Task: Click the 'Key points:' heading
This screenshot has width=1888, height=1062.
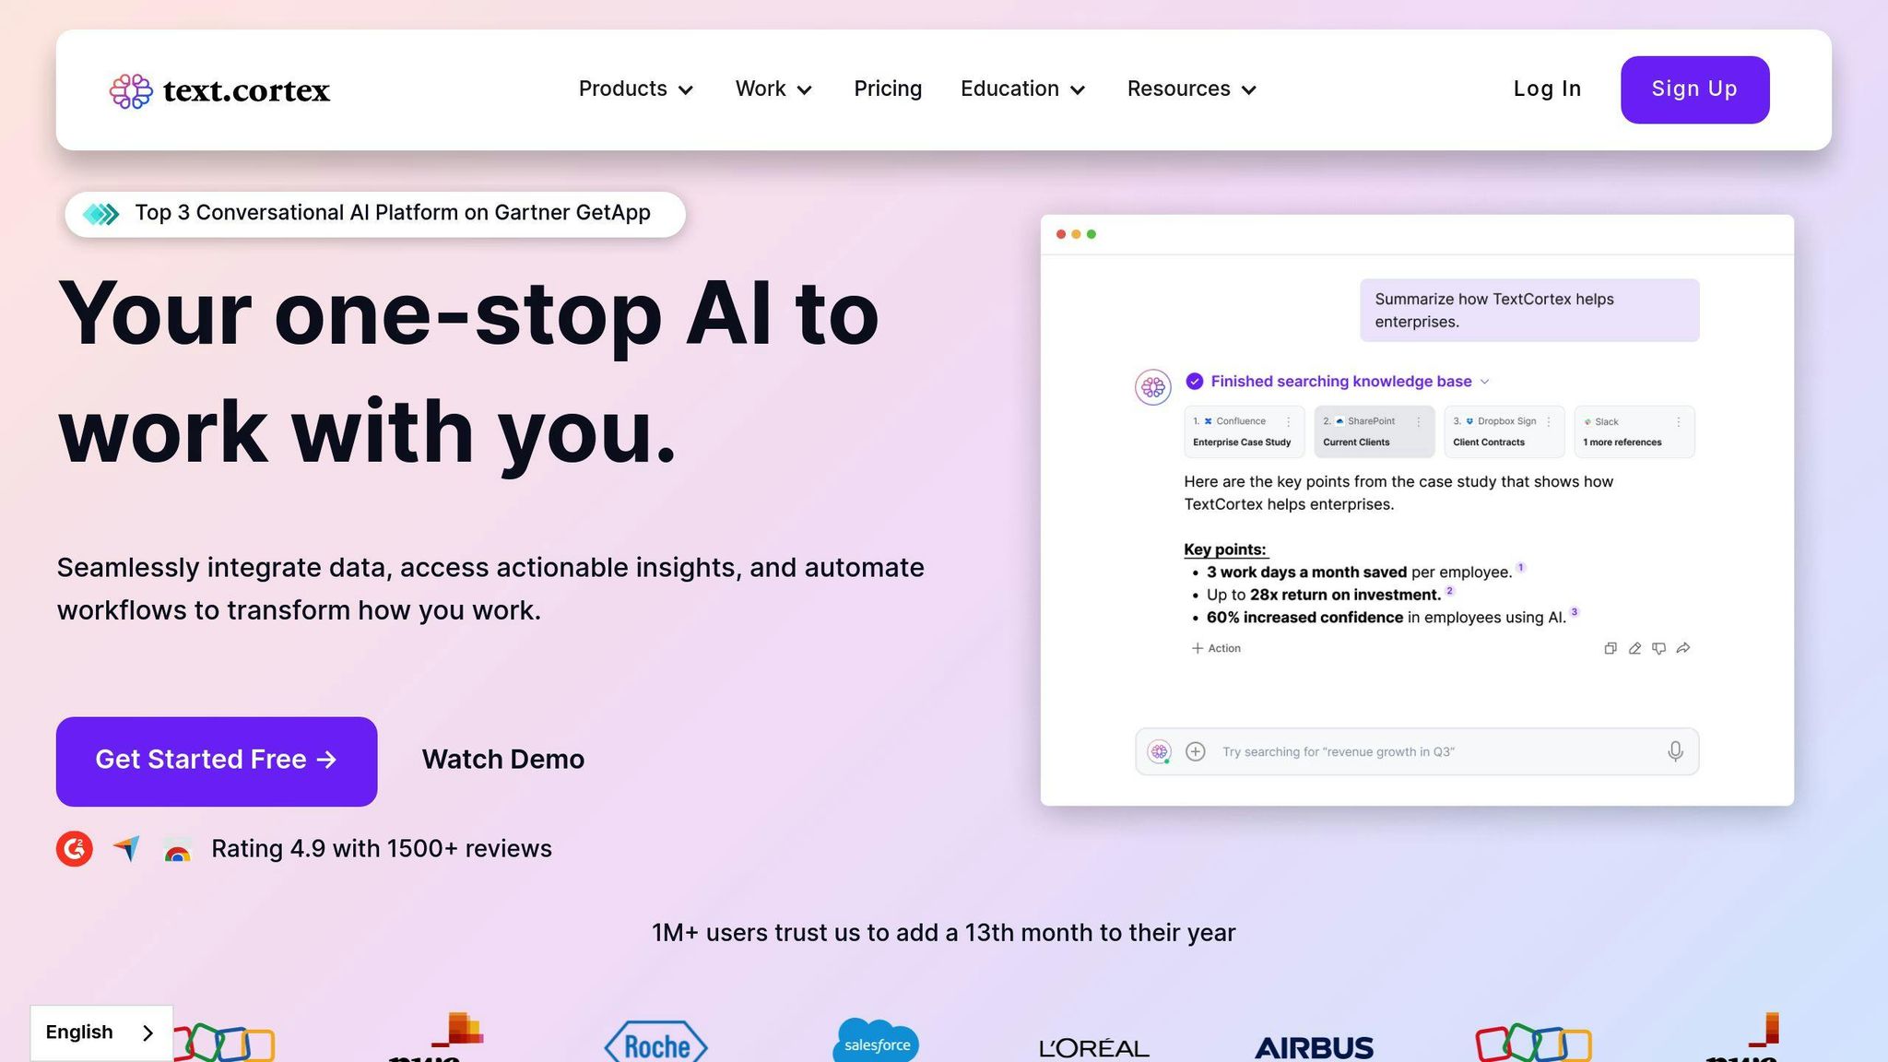Action: pyautogui.click(x=1225, y=549)
